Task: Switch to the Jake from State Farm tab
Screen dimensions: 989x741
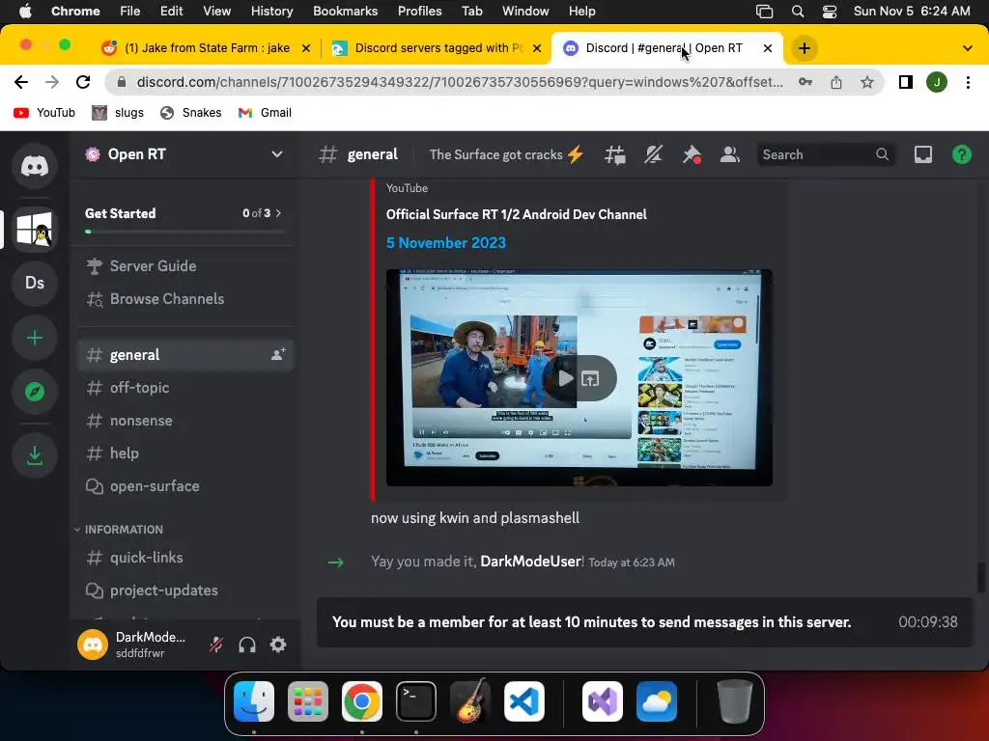Action: coord(207,48)
